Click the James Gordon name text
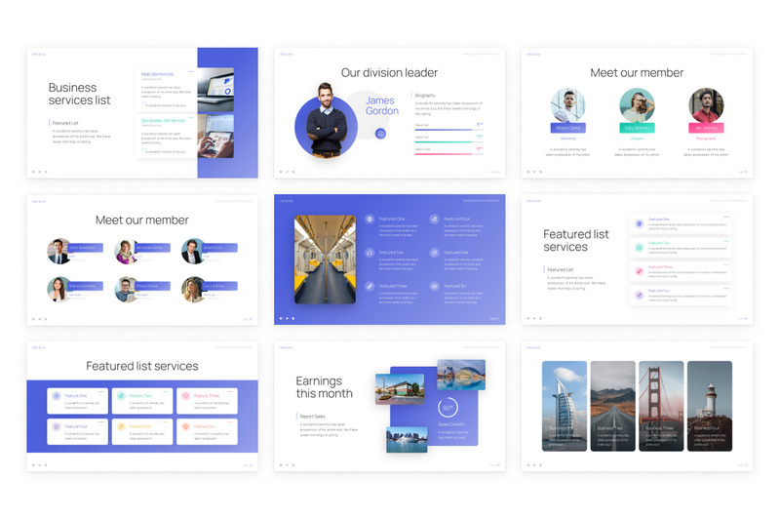Viewport: 780px width, 519px height. click(x=382, y=106)
